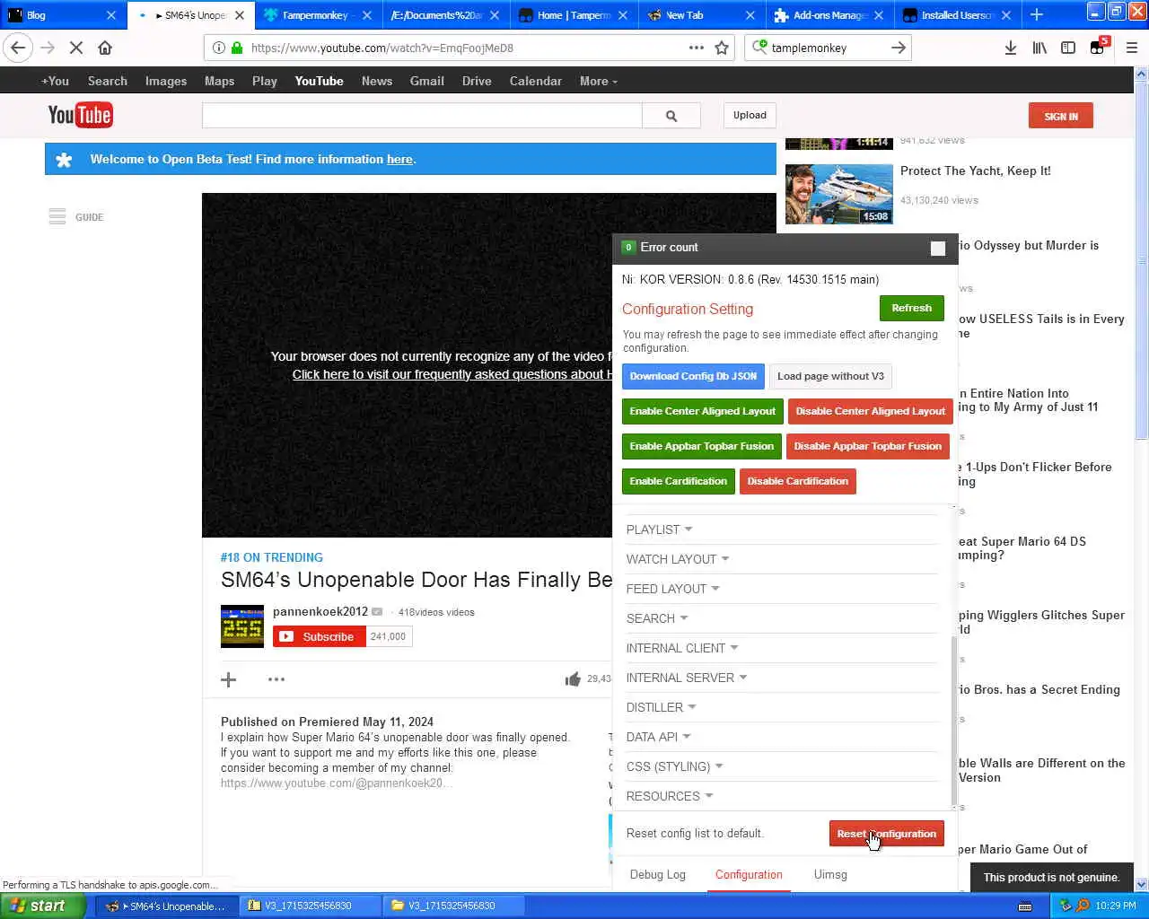Click Load page without V3
This screenshot has height=919, width=1149.
(830, 376)
